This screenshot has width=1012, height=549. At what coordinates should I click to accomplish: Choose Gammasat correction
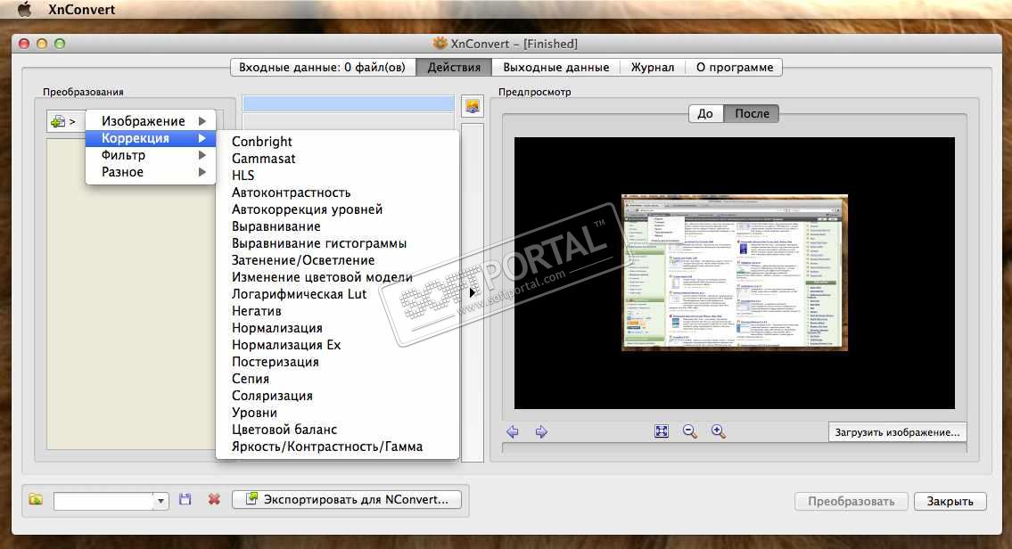(x=338, y=159)
